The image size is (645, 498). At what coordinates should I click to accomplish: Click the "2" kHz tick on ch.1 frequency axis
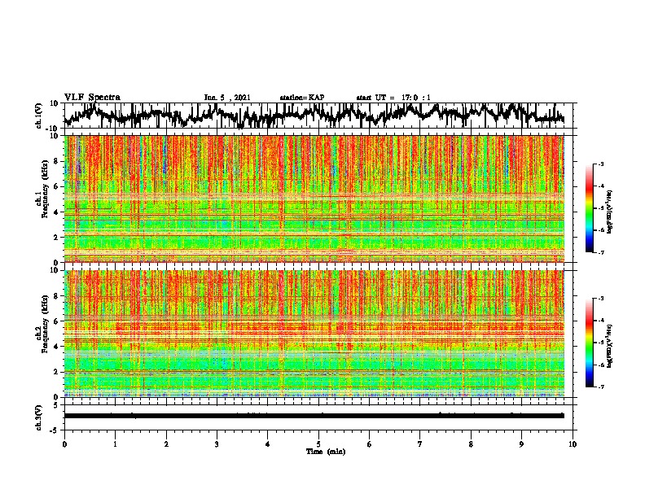(x=58, y=238)
